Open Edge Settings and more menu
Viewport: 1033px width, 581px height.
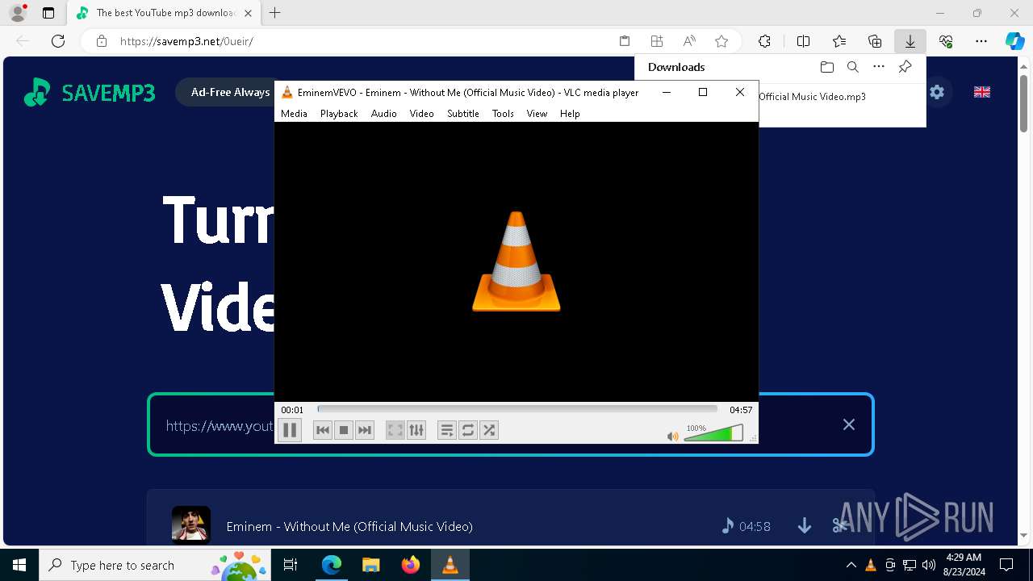click(981, 41)
